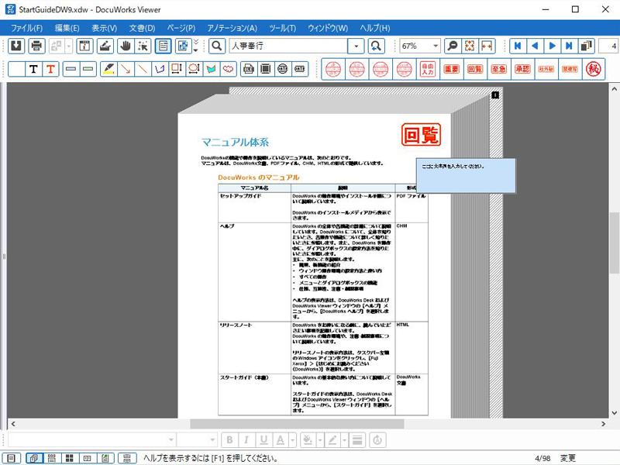The image size is (620, 465).
Task: Open search text history dropdown
Action: (356, 46)
